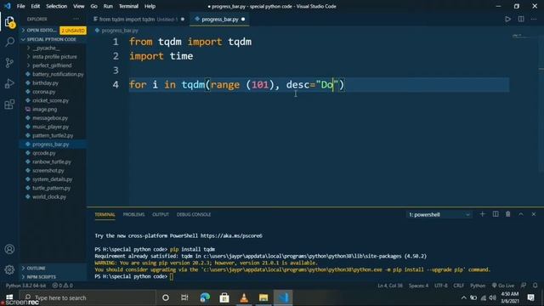Open Task View on taskbar
544x306 pixels.
tap(184, 297)
